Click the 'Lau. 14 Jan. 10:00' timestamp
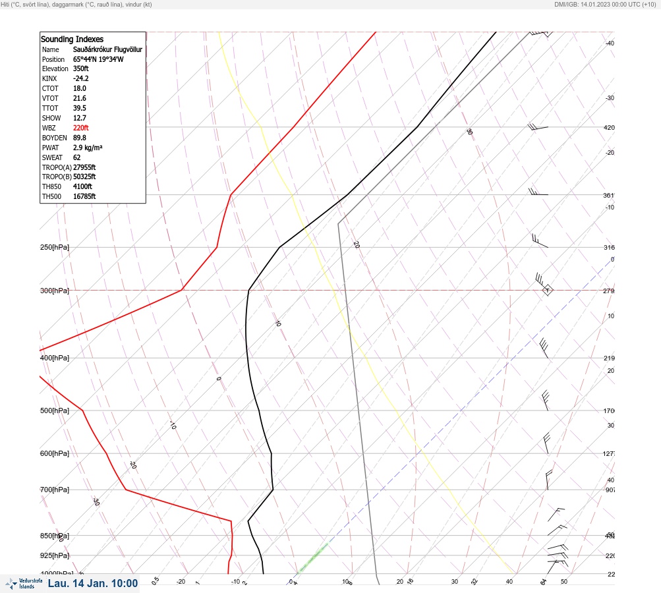The image size is (661, 593). (93, 583)
